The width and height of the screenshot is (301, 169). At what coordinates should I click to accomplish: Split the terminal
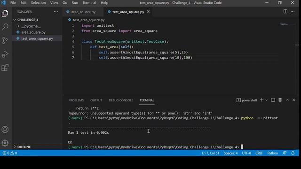pyautogui.click(x=273, y=100)
